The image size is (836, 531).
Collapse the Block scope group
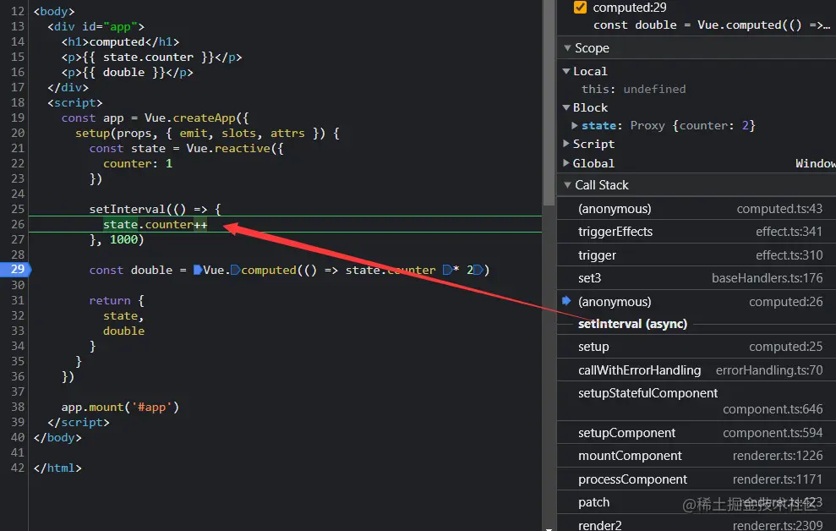pyautogui.click(x=566, y=107)
